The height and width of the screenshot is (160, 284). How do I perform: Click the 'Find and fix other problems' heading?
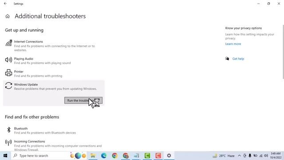coord(32,117)
